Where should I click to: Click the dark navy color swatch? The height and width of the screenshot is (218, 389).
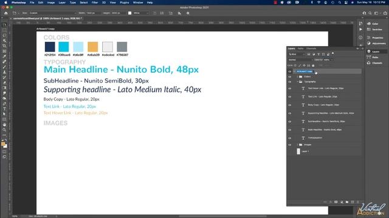(x=50, y=47)
